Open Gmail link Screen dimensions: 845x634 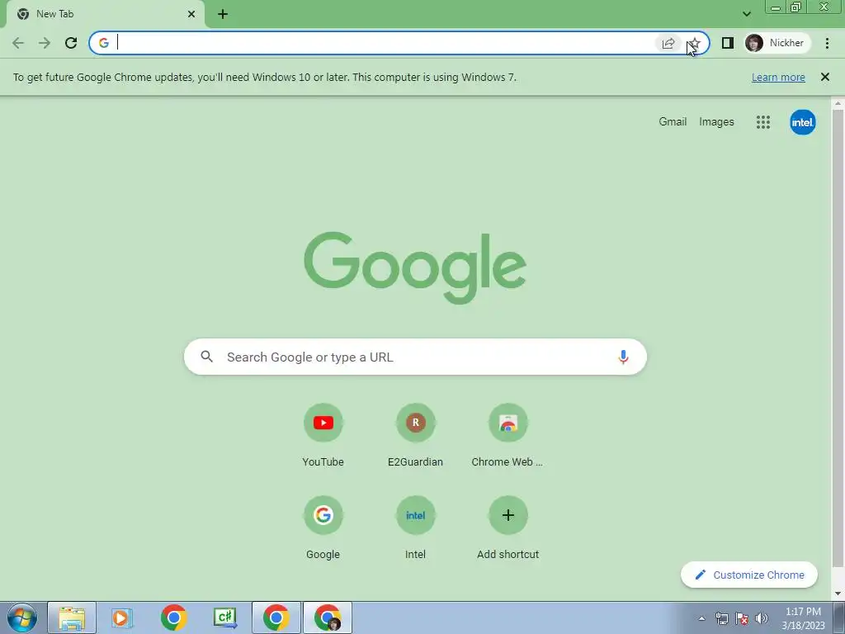(673, 122)
